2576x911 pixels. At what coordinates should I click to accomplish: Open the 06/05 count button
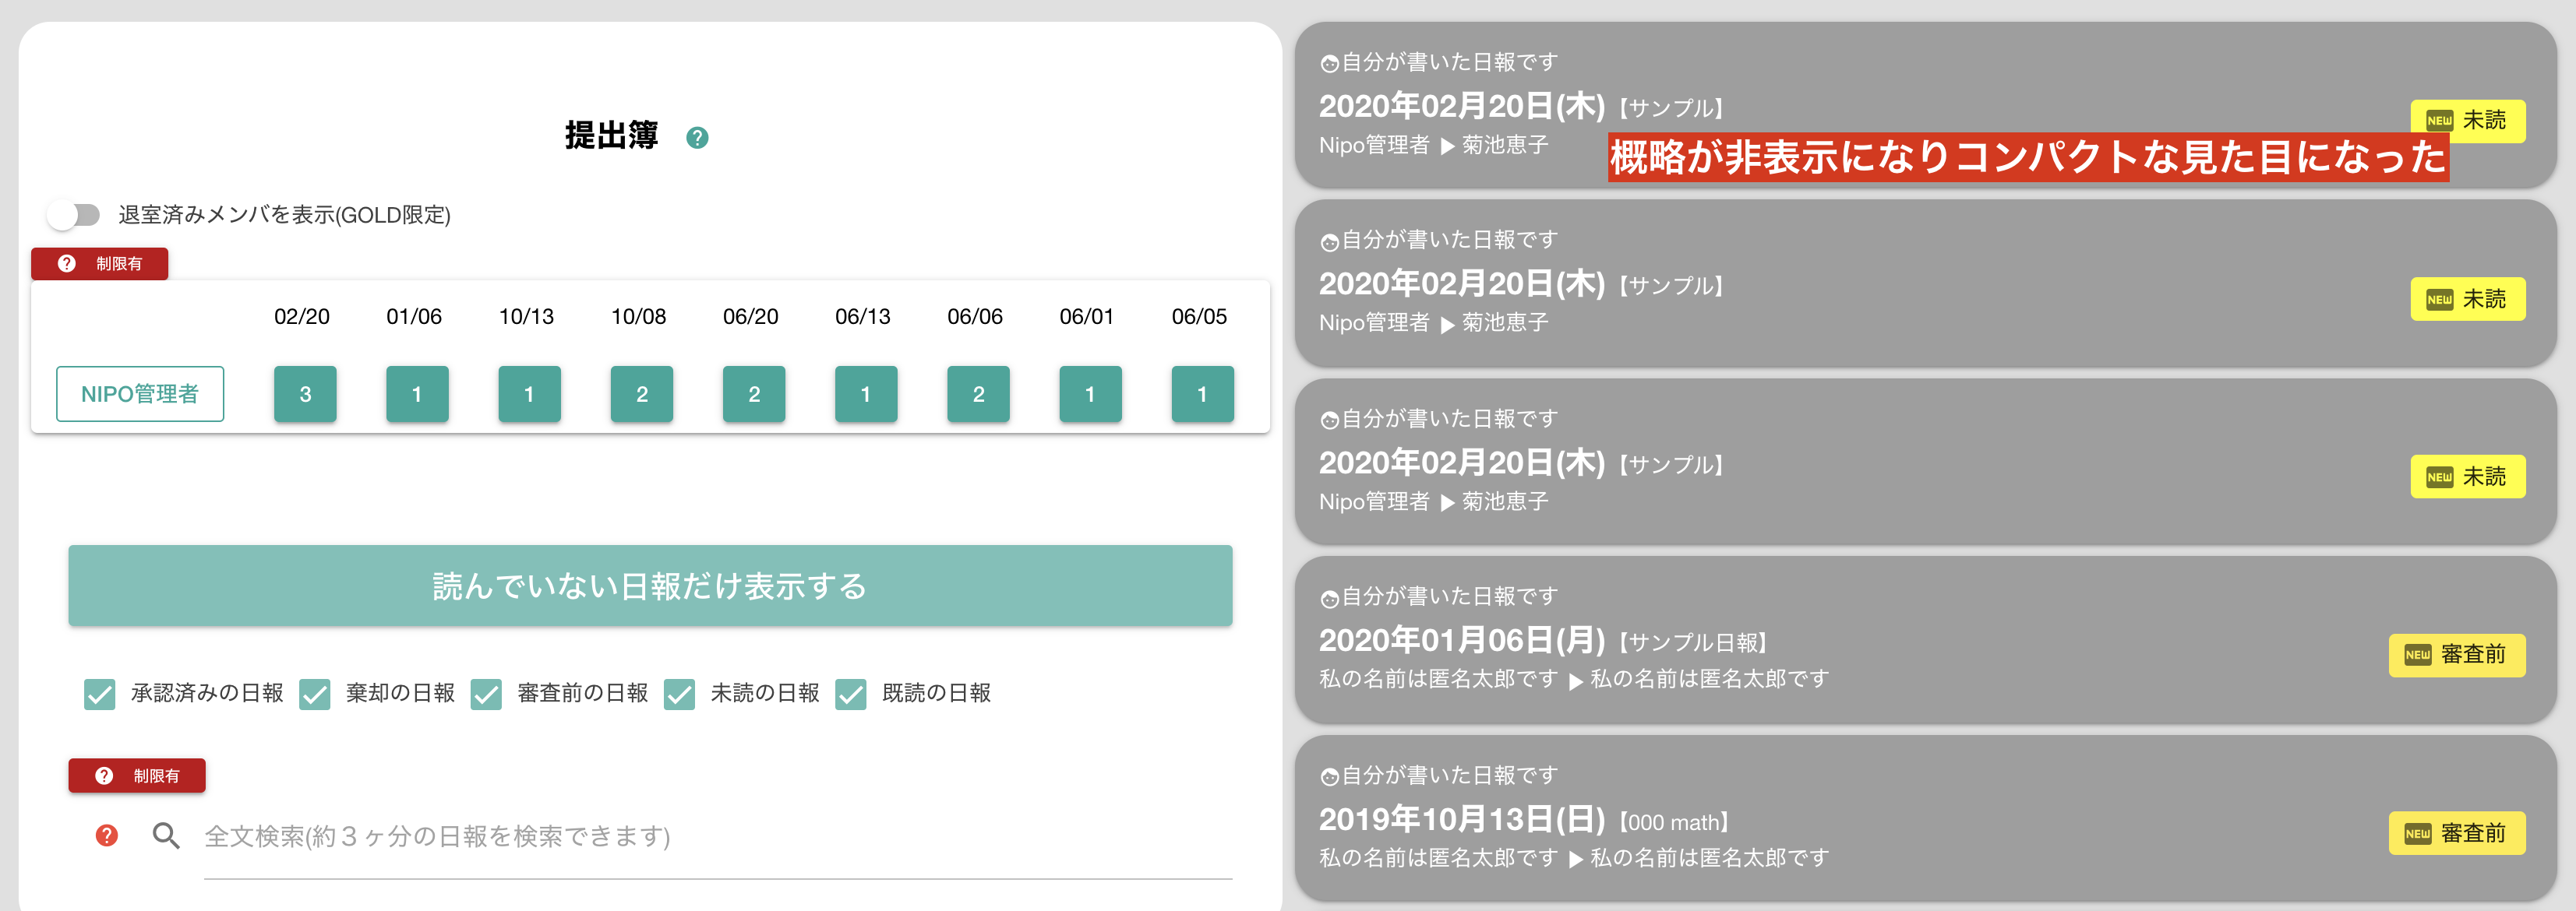(x=1201, y=393)
